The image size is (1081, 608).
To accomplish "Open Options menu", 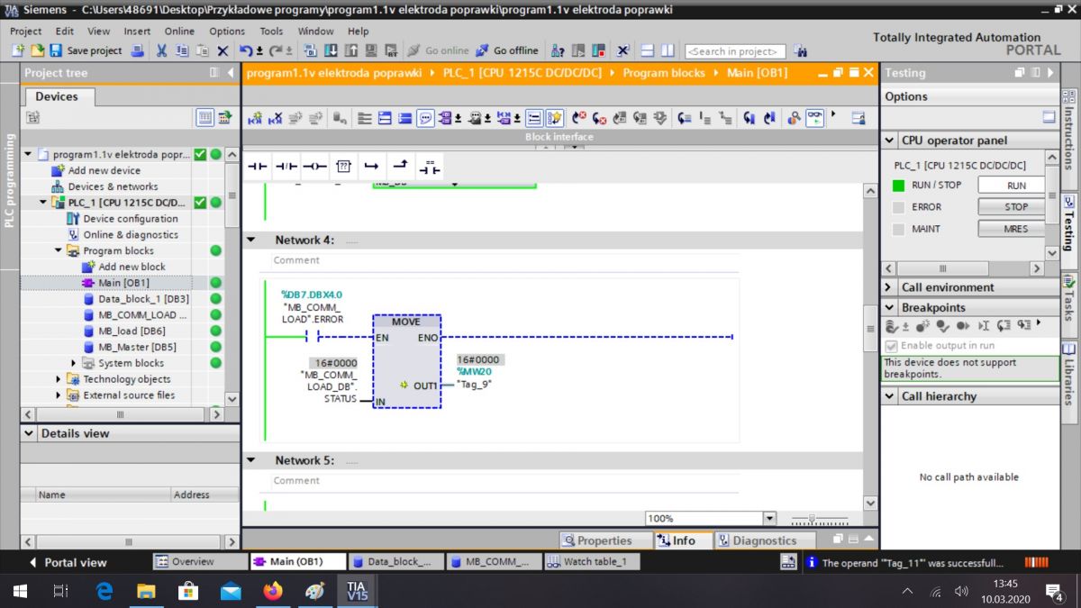I will pos(227,31).
